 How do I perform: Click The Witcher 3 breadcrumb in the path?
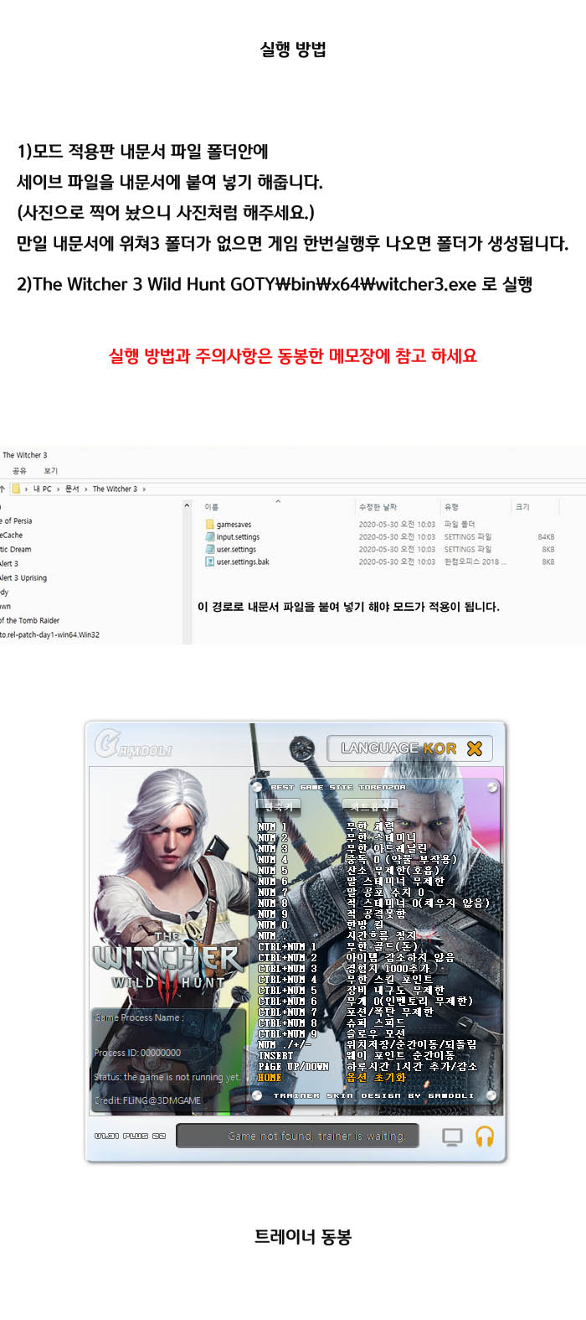(x=115, y=489)
